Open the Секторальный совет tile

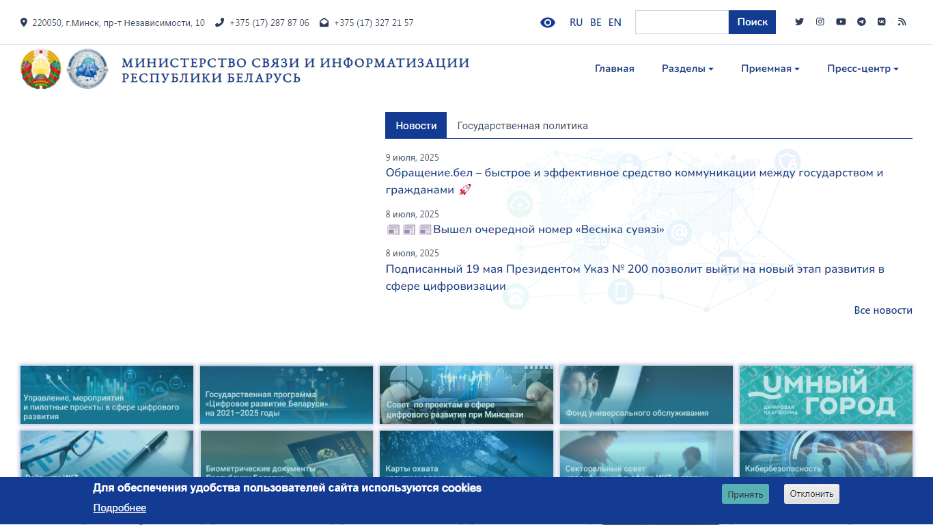[x=646, y=453]
